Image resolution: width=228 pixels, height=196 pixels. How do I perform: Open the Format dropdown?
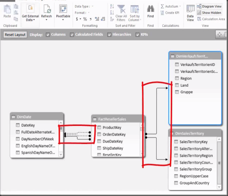[89, 13]
